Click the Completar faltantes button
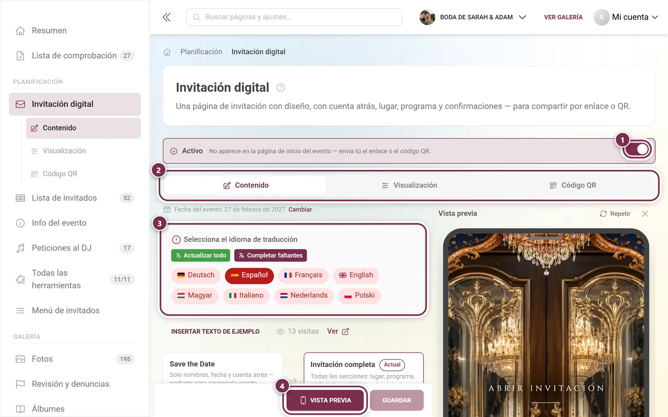 click(x=270, y=255)
